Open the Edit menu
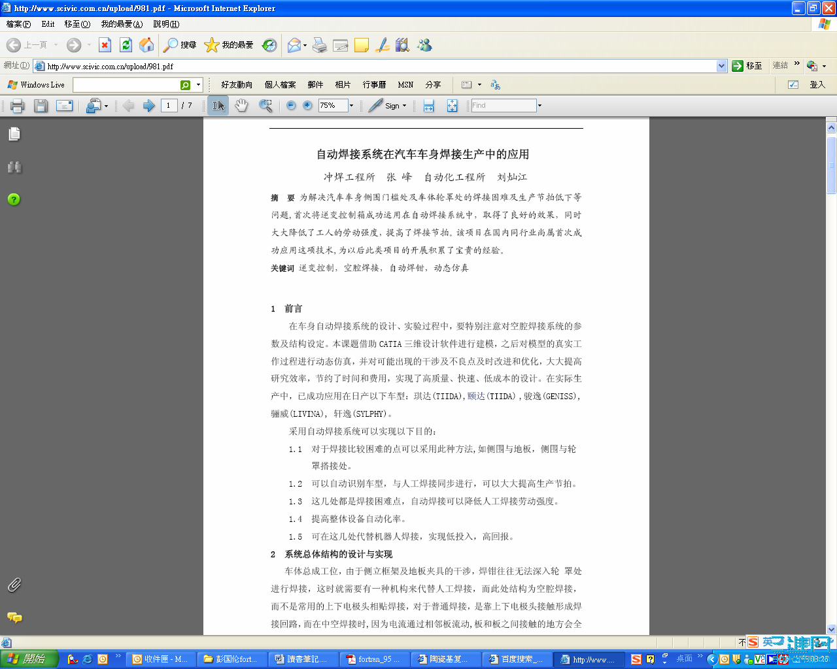Viewport: 837px width, 669px height. pos(48,24)
